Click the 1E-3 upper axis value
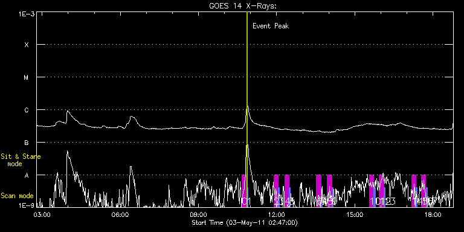 click(27, 14)
